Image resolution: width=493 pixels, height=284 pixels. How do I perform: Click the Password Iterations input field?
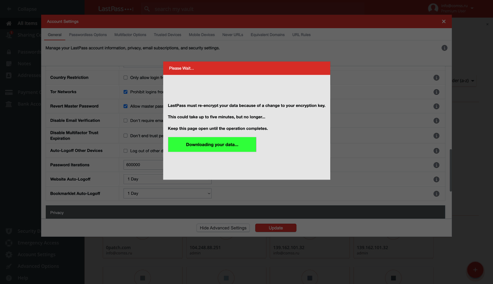[143, 165]
